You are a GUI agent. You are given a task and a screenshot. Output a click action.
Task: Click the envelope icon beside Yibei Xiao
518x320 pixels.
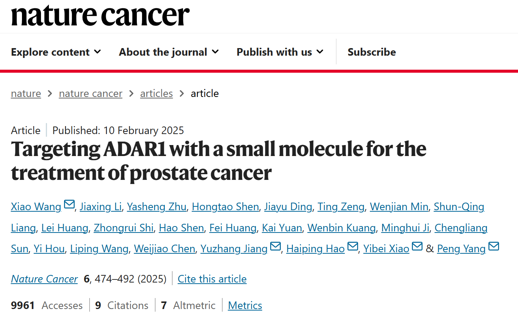coord(417,247)
